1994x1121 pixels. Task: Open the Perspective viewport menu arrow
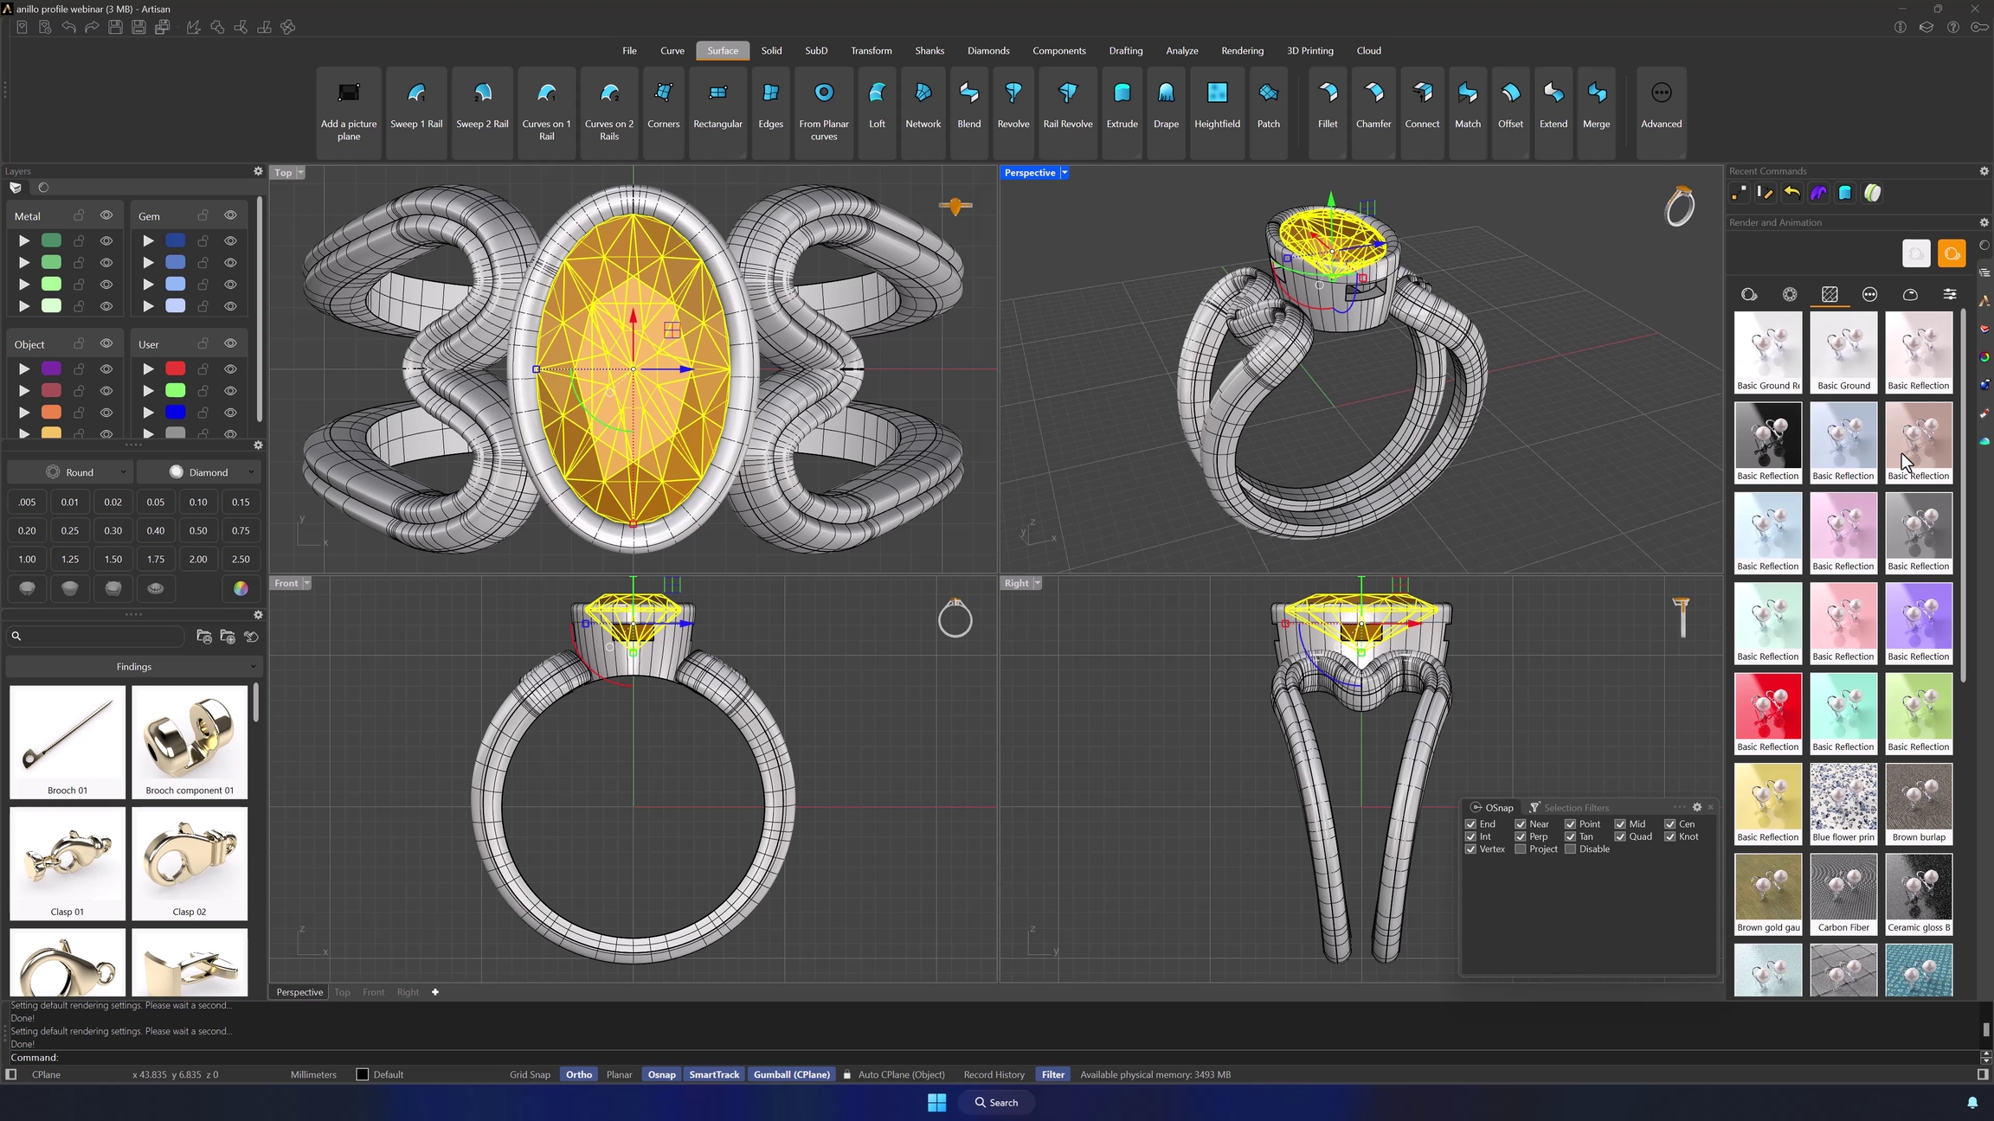(x=1065, y=173)
